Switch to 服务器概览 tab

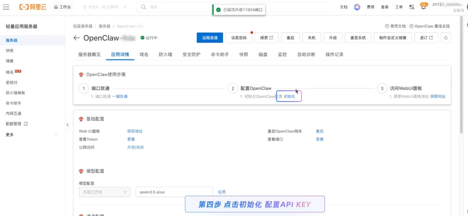click(x=89, y=55)
